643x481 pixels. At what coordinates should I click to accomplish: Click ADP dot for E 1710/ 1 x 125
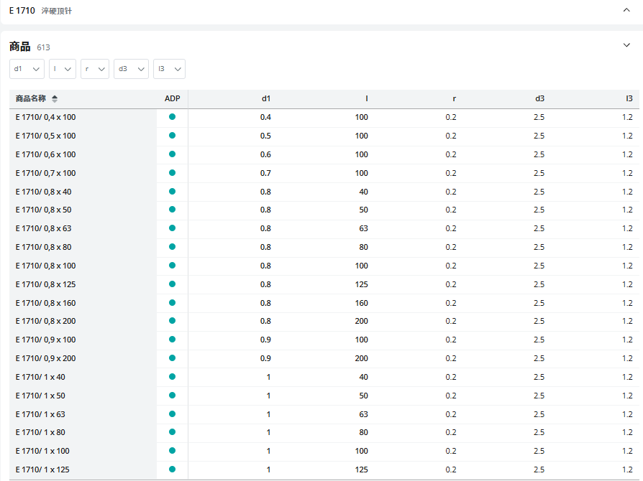[x=172, y=469]
